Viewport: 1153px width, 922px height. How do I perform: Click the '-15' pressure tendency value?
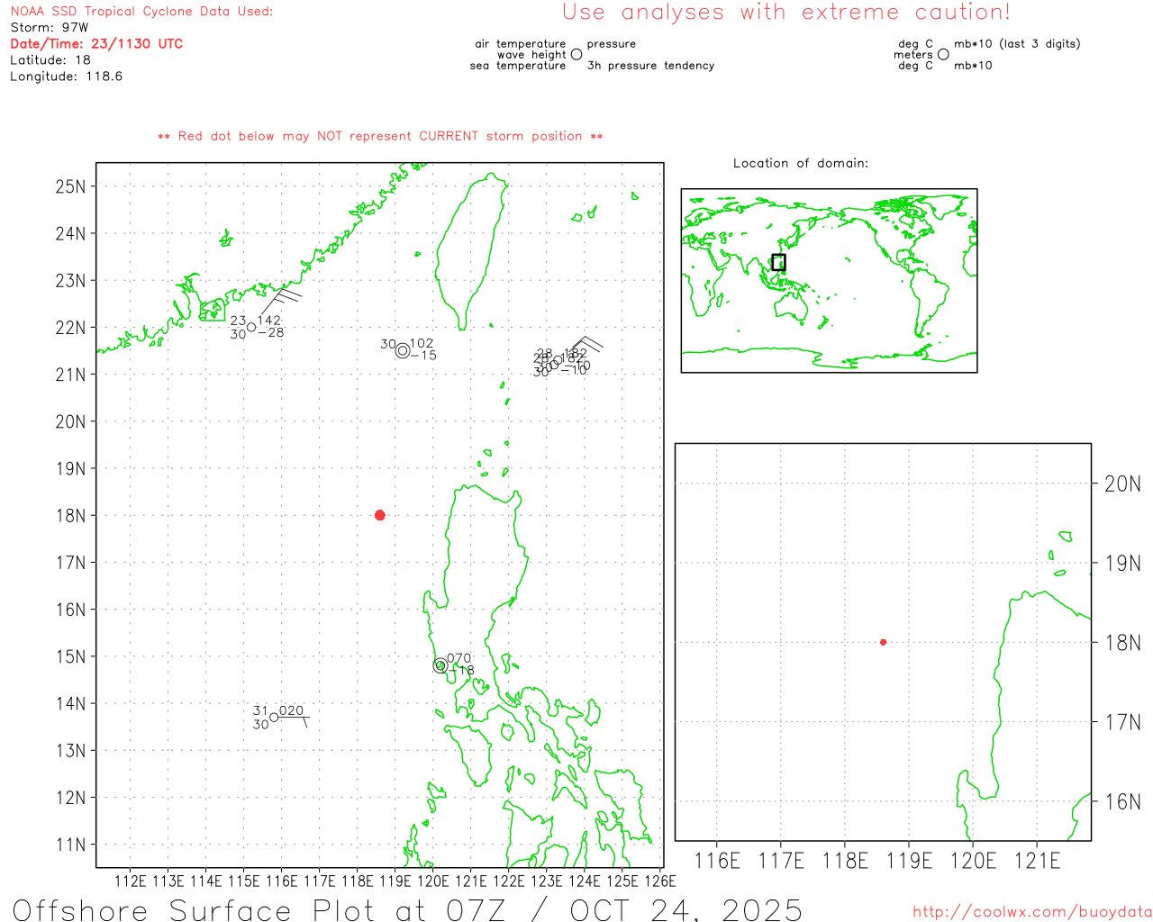tap(423, 356)
